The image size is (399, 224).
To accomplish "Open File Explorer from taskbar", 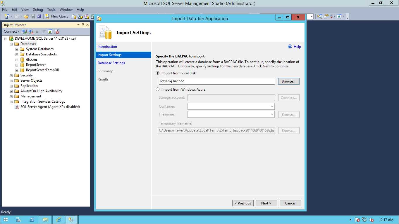I will click(45, 220).
